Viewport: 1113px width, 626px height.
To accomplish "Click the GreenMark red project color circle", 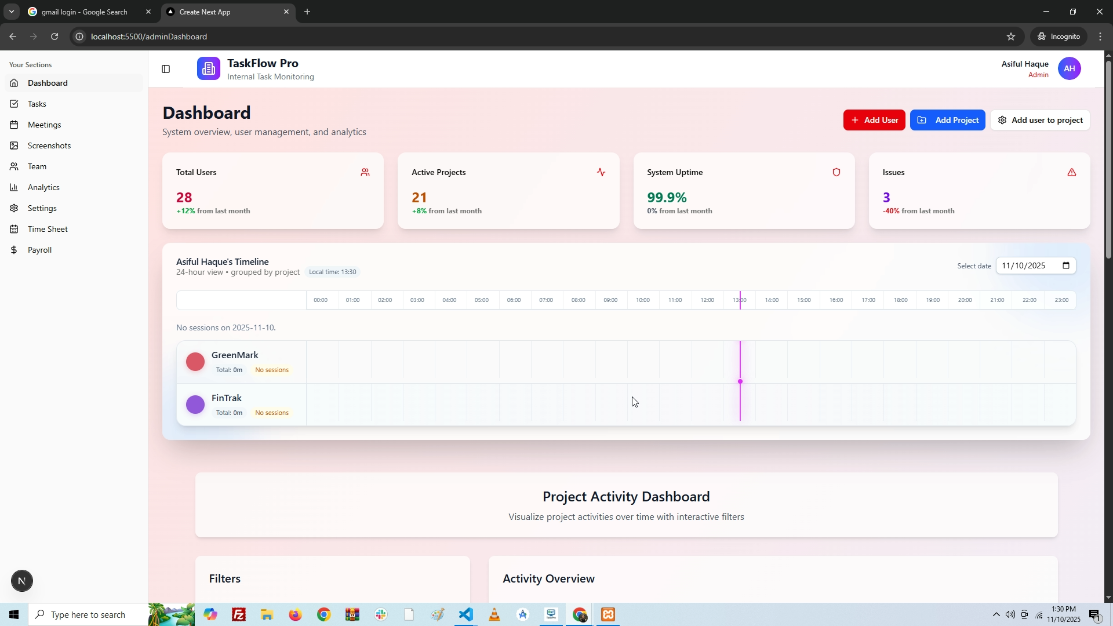I will (x=195, y=362).
